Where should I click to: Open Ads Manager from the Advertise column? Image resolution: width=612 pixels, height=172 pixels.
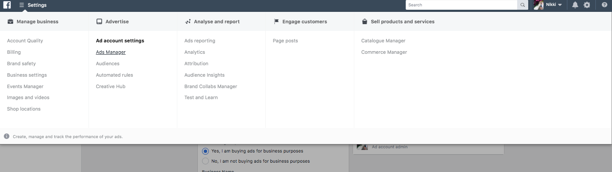[x=111, y=52]
